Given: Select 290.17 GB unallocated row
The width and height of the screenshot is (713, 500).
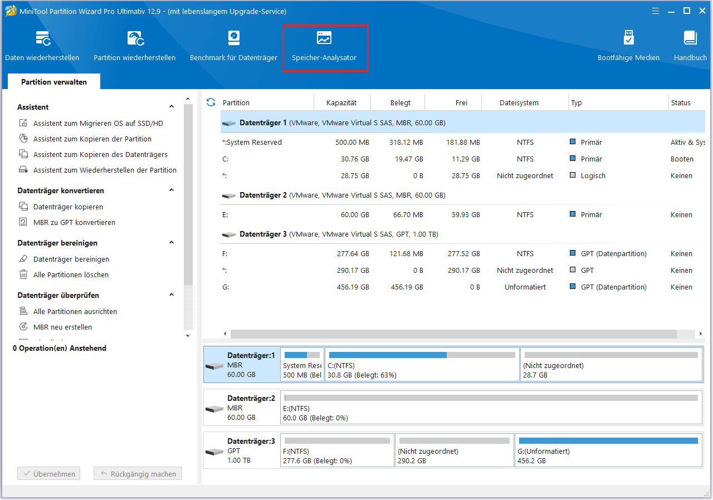Looking at the screenshot, I should (462, 271).
